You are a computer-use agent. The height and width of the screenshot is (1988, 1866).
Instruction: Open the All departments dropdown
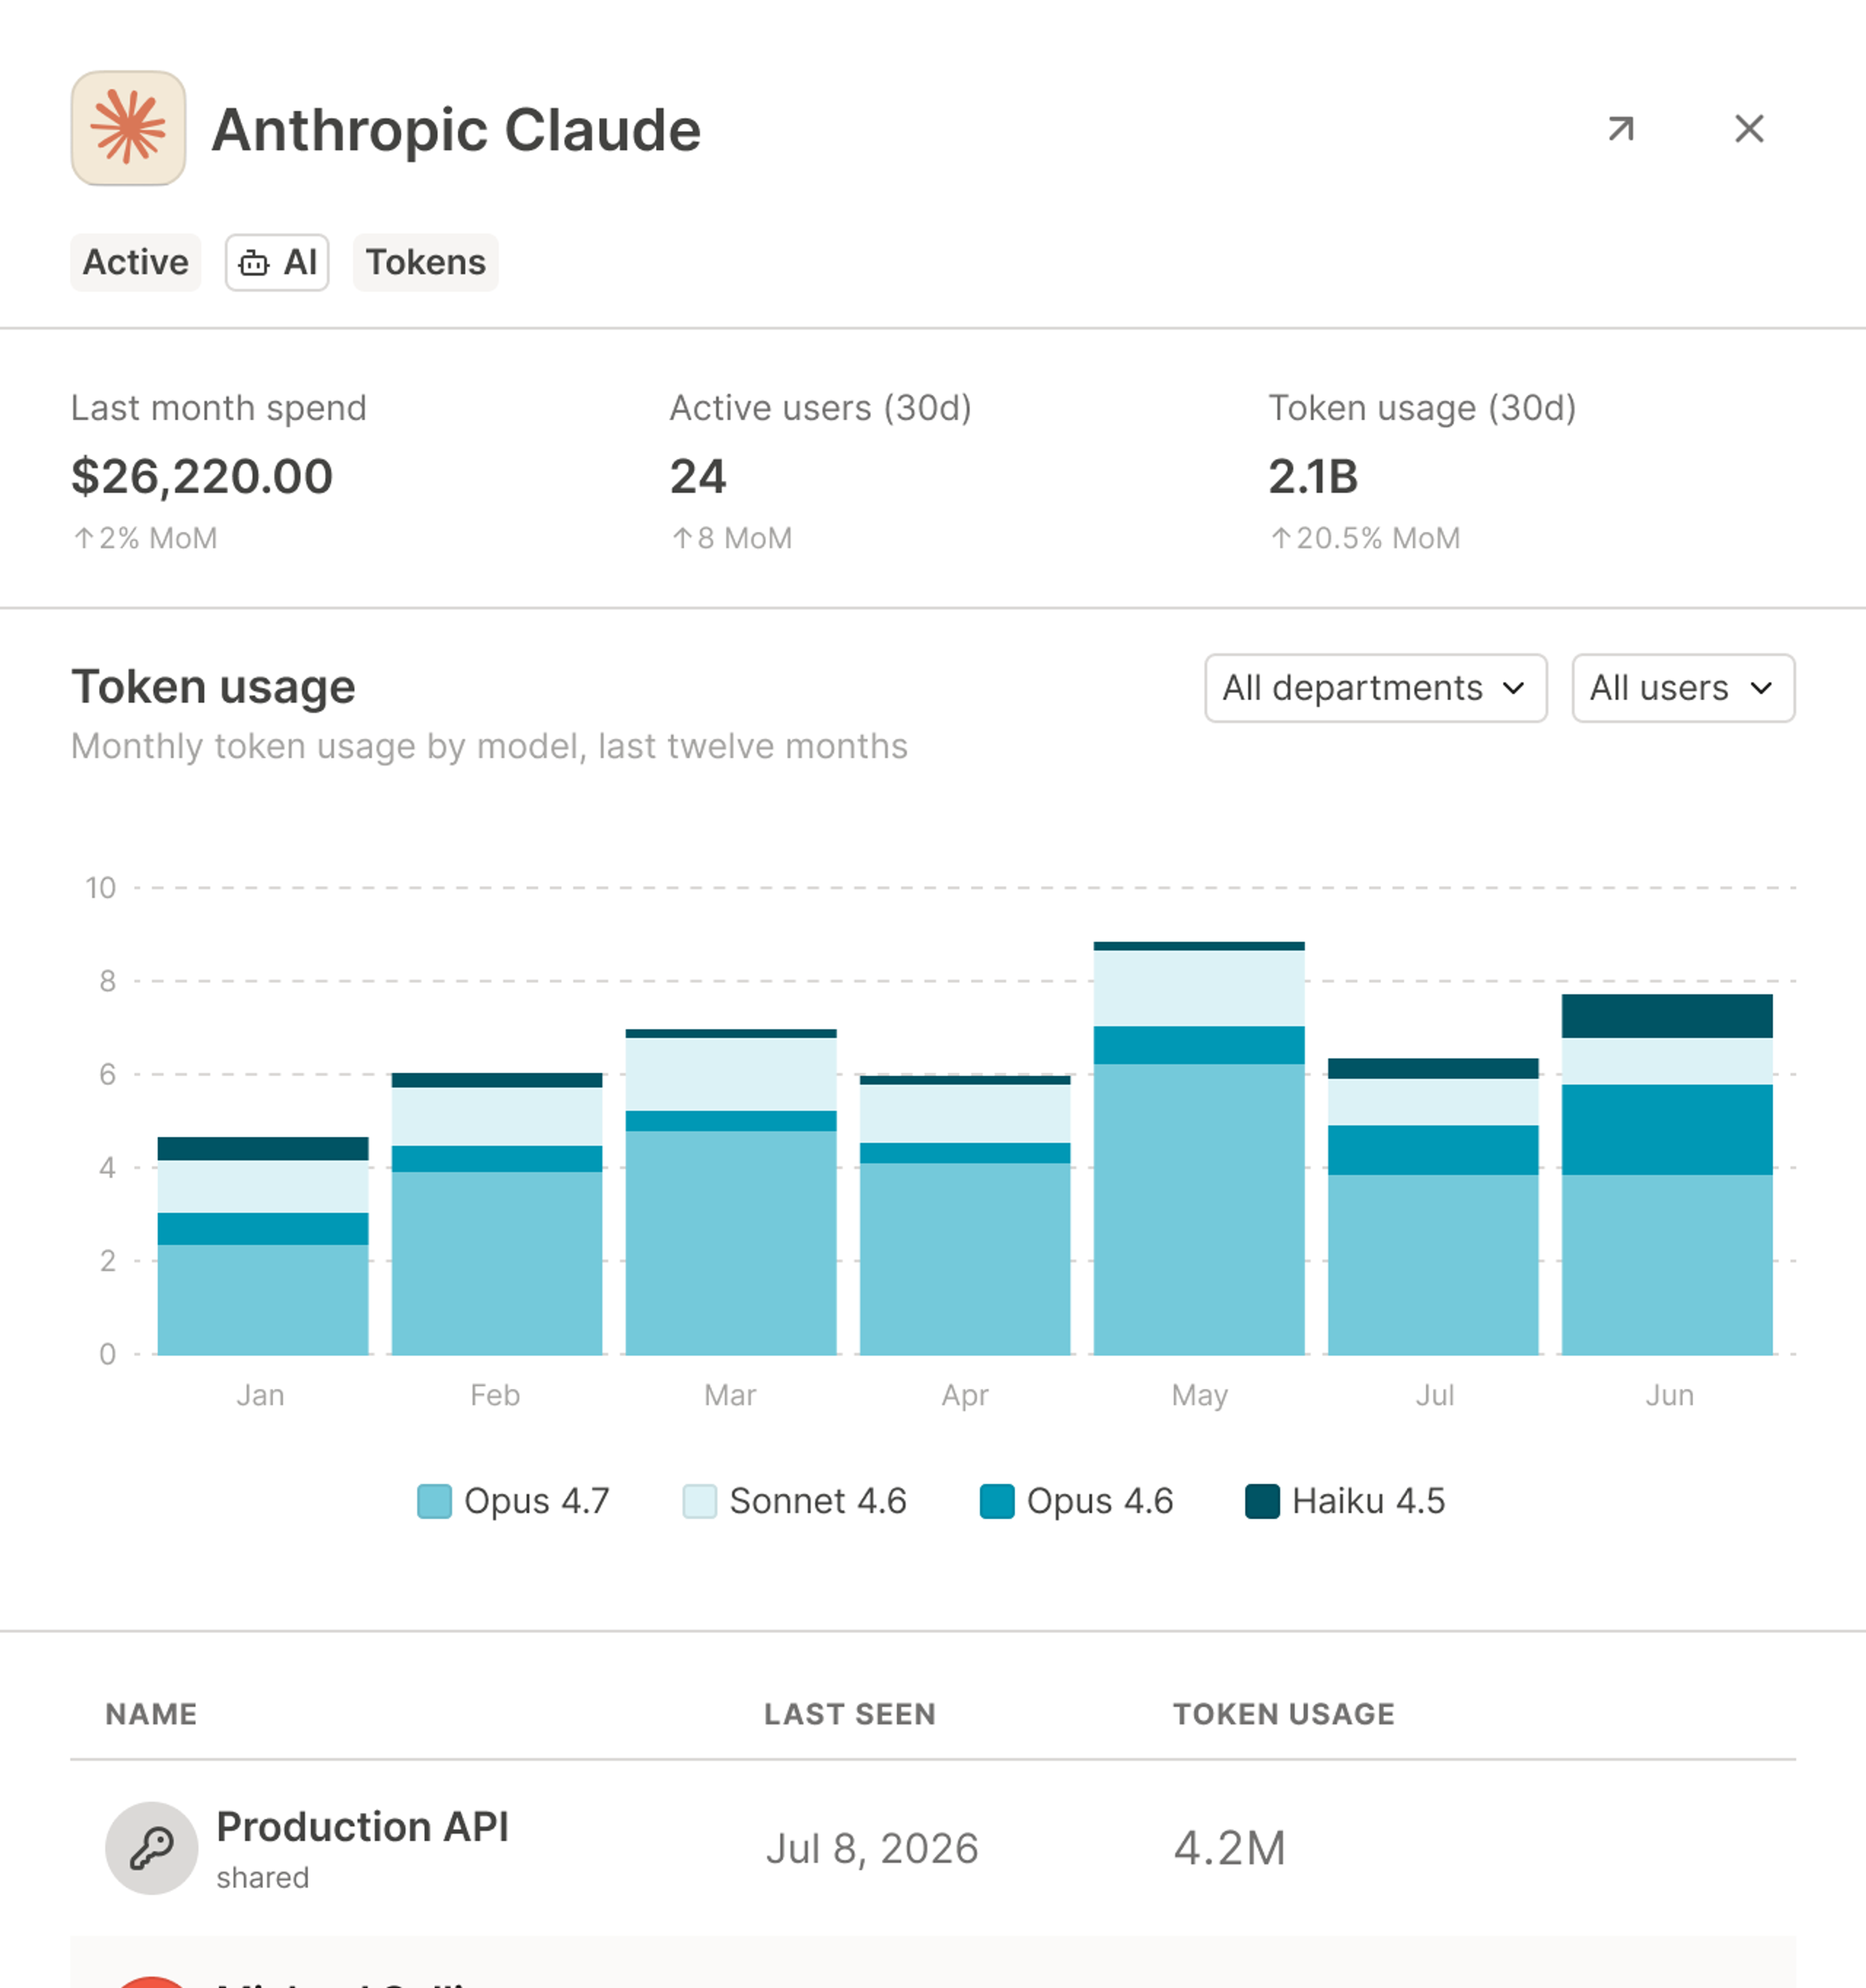click(1376, 688)
